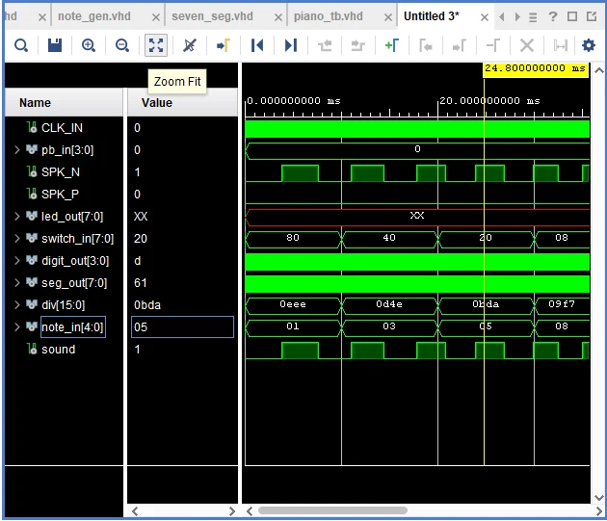Maximize the waveform panel
Viewport: 607px width, 521px height.
click(x=572, y=16)
